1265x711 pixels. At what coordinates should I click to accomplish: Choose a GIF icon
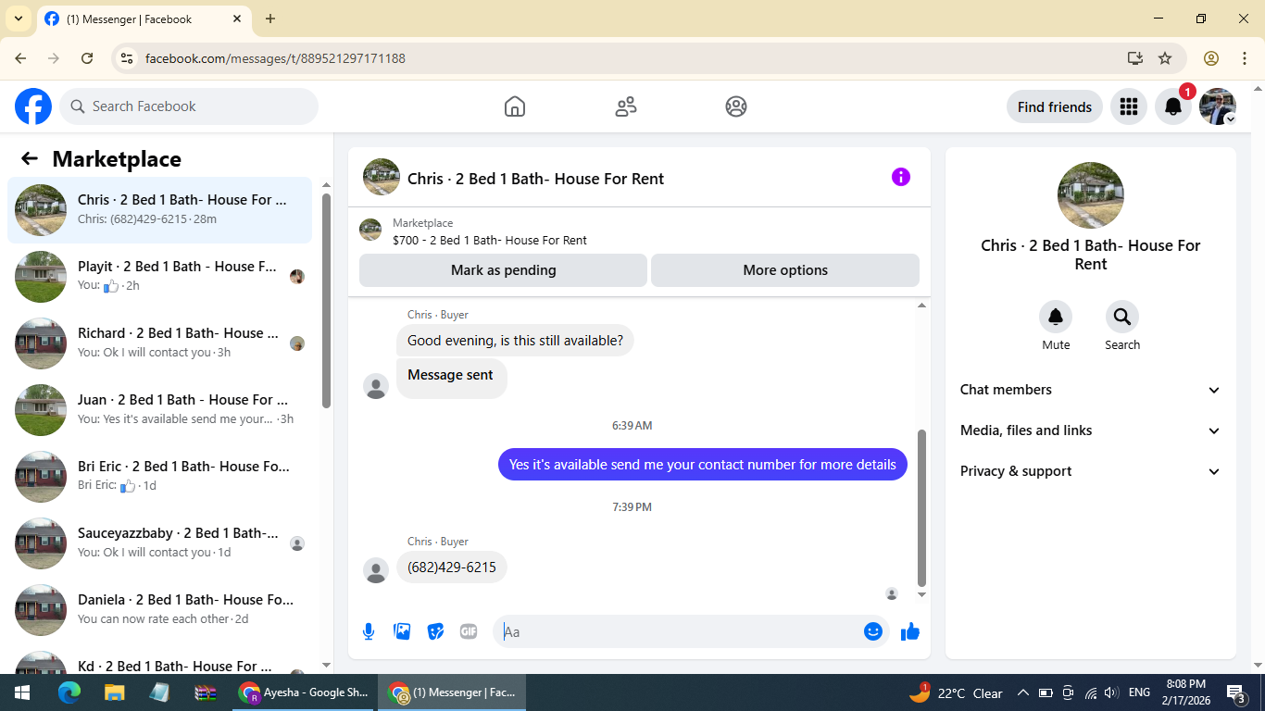point(469,631)
